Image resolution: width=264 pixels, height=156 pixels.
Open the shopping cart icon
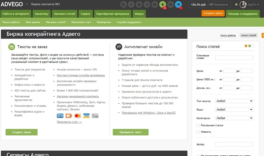coord(147,5)
